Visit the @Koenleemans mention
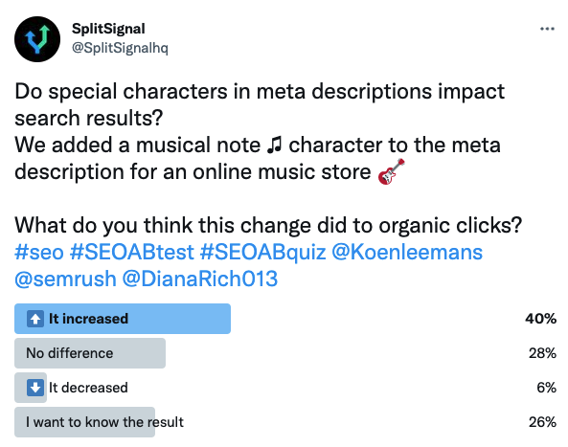568x447 pixels. click(x=407, y=252)
